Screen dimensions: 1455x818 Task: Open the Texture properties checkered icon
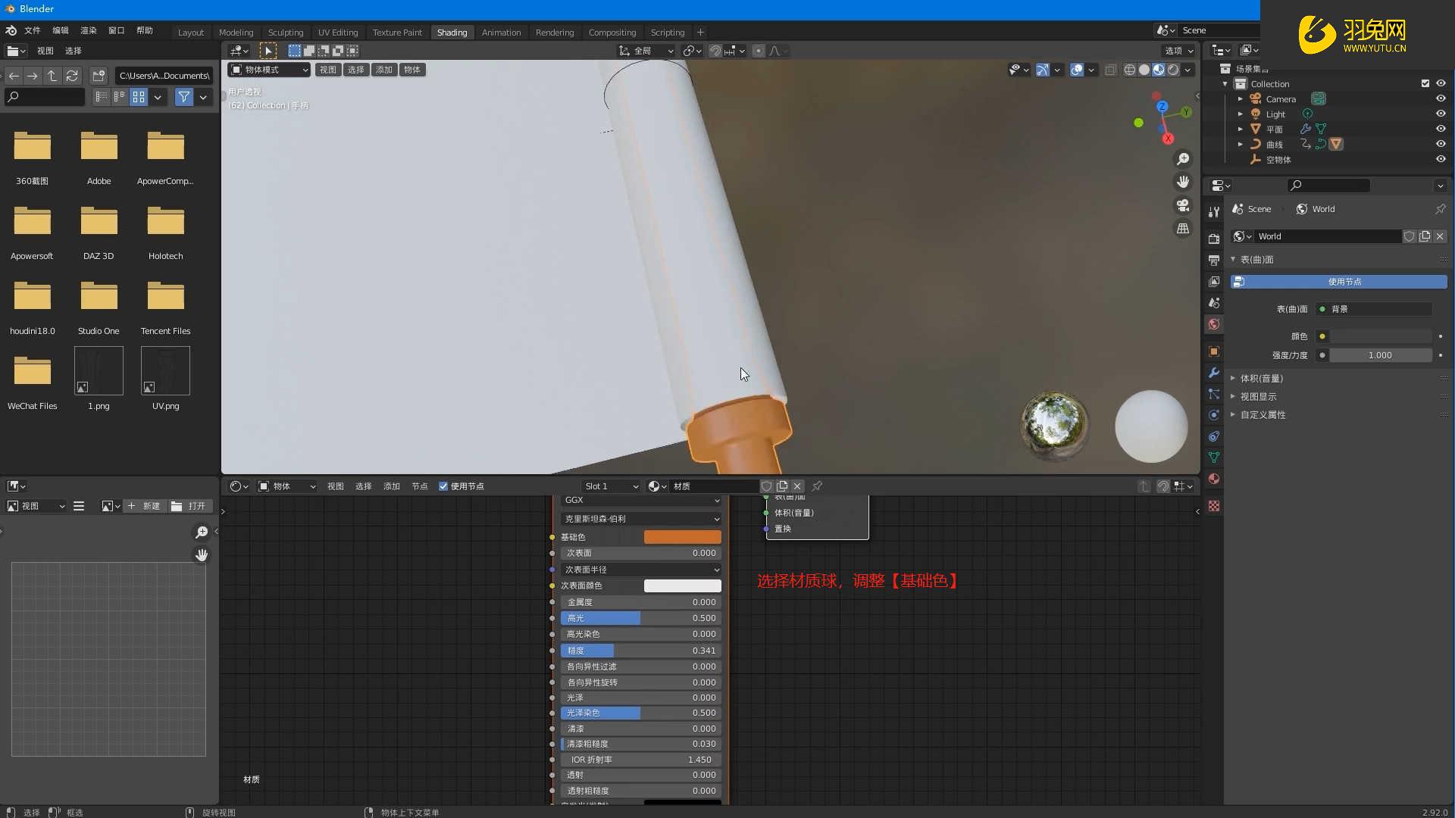(x=1214, y=506)
